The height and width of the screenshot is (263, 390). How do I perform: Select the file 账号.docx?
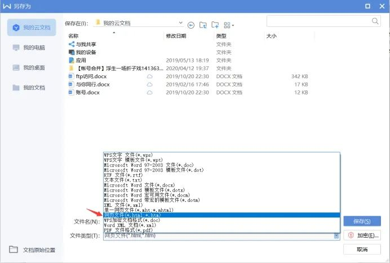[87, 93]
